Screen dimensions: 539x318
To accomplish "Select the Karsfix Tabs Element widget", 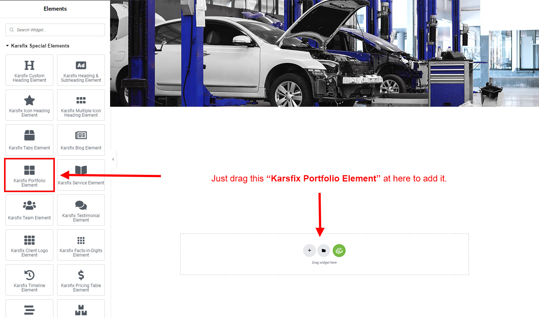I will tap(29, 140).
